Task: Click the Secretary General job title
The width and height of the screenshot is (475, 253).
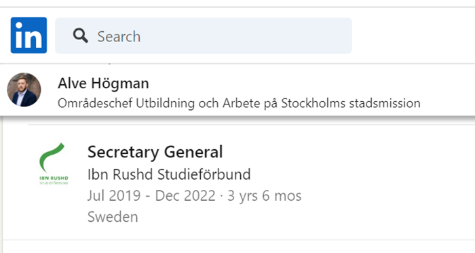Action: 155,152
